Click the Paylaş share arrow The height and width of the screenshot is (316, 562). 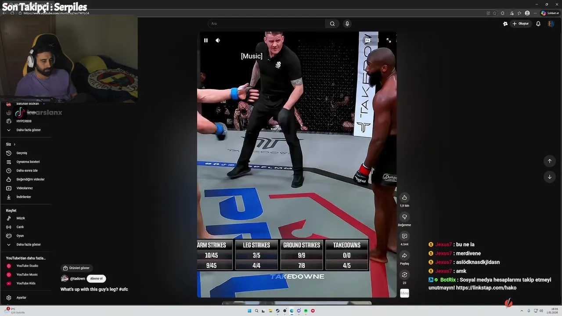(404, 255)
